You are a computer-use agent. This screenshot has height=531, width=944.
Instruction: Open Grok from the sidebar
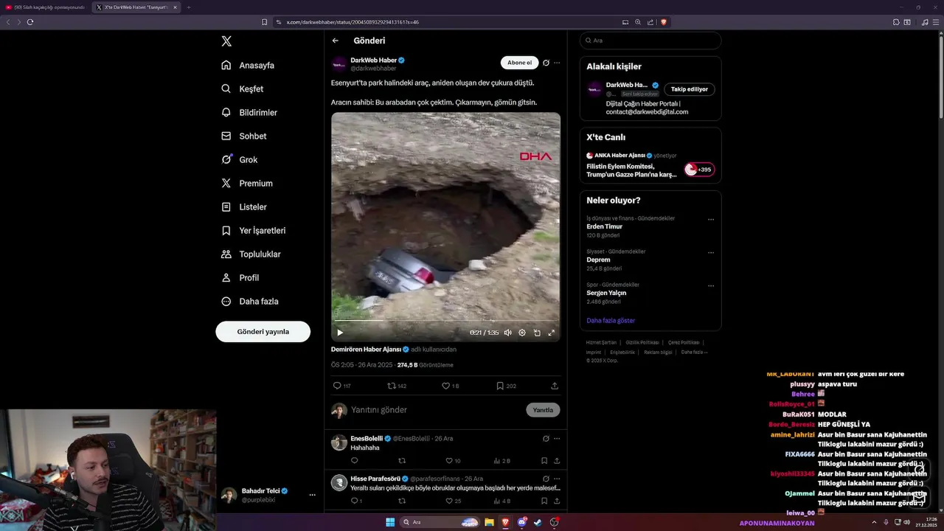240,159
